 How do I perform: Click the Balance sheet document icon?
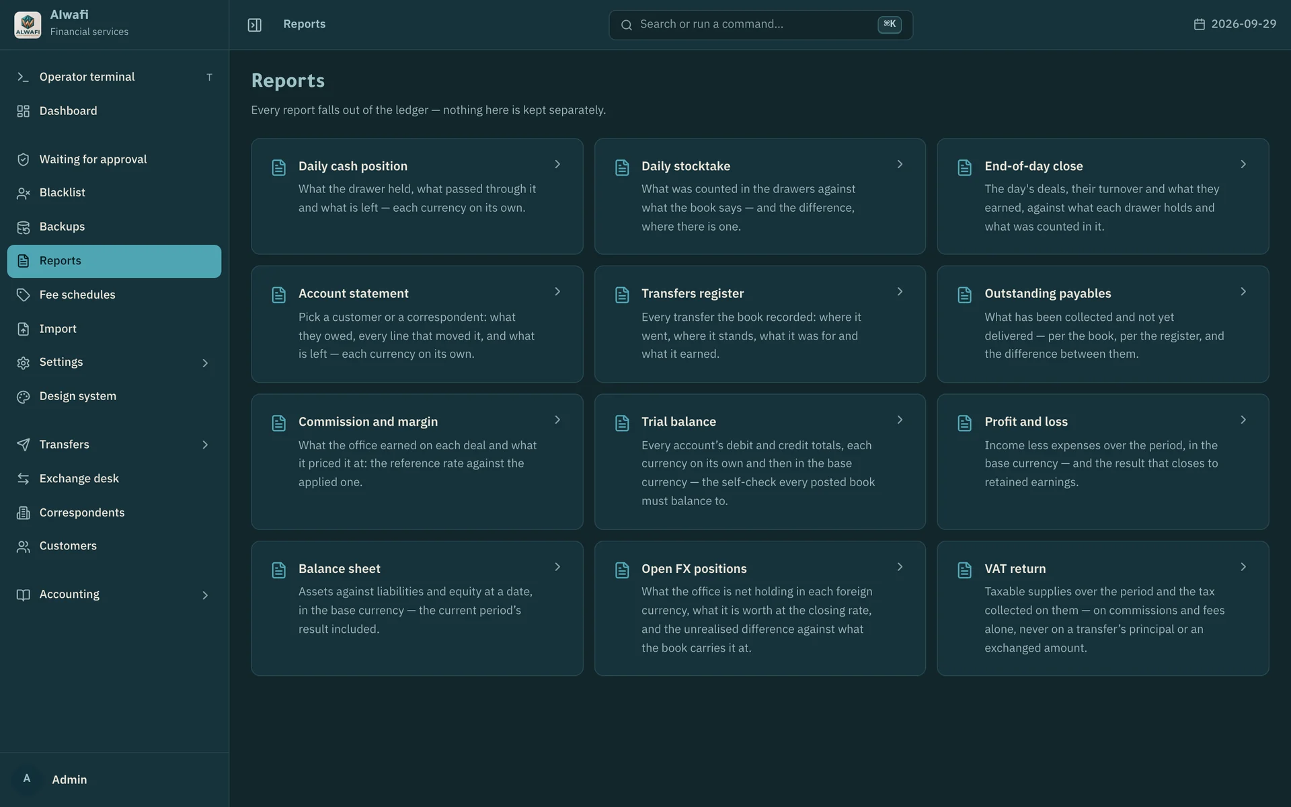pyautogui.click(x=278, y=570)
